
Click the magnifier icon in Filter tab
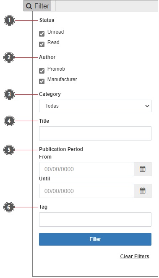pyautogui.click(x=29, y=6)
